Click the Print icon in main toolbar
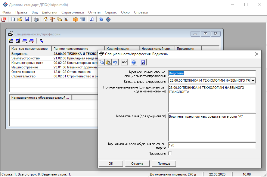Screen dimensions: 267x177 (x=36, y=19)
